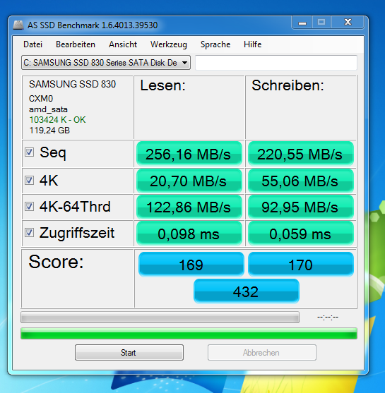Minimize the AS SSD Benchmark window

(x=302, y=23)
